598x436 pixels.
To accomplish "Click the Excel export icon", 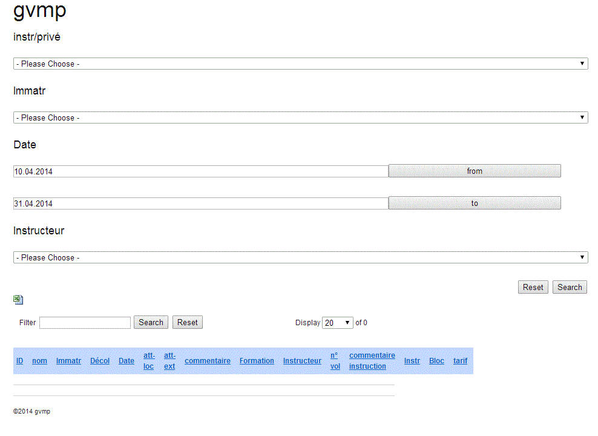I will (18, 300).
